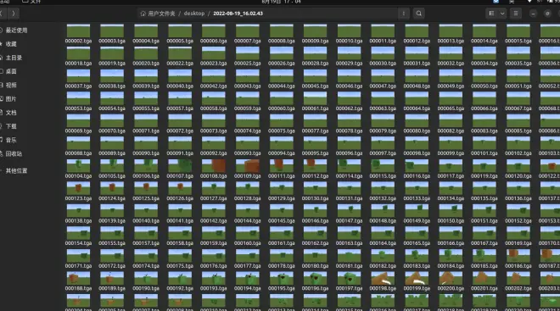This screenshot has height=311, width=560.
Task: Go back with the back arrow button
Action: tap(2, 14)
